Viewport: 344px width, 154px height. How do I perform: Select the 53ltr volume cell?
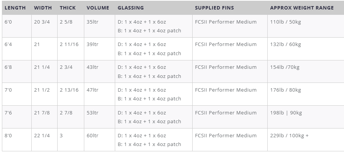click(93, 113)
